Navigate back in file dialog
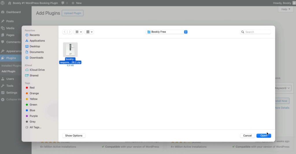 (x=65, y=32)
